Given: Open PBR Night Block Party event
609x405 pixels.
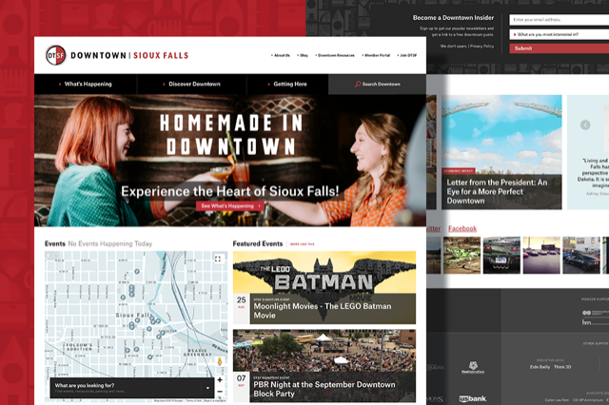Looking at the screenshot, I should pos(324,366).
